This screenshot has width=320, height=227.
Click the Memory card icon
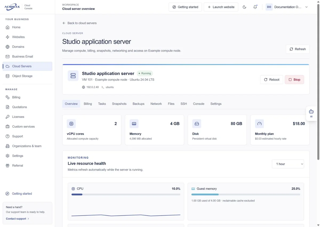pyautogui.click(x=134, y=124)
